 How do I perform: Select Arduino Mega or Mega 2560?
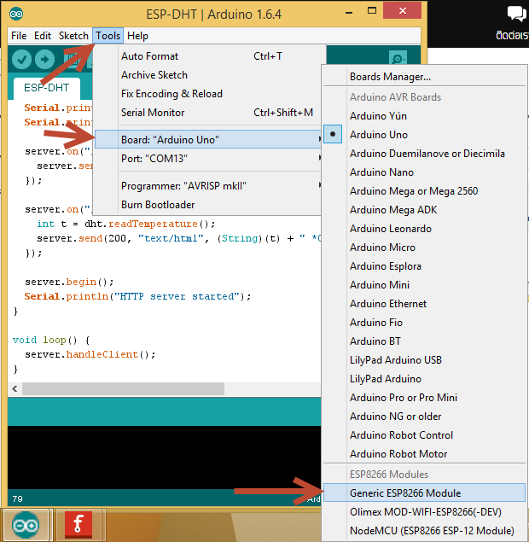click(424, 191)
